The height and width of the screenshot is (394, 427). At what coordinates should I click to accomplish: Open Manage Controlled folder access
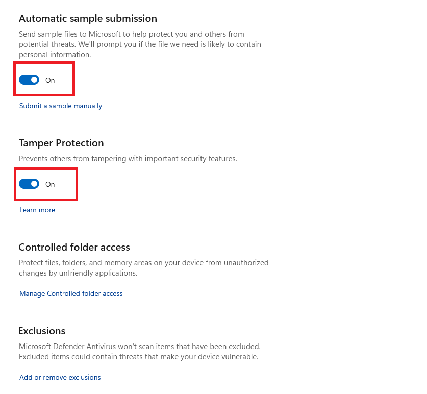click(71, 294)
